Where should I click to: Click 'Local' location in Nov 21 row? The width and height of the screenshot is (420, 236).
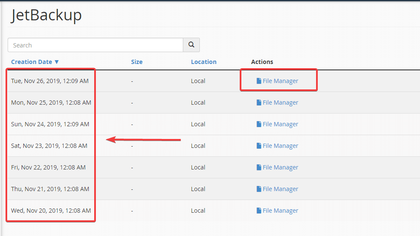tap(198, 189)
